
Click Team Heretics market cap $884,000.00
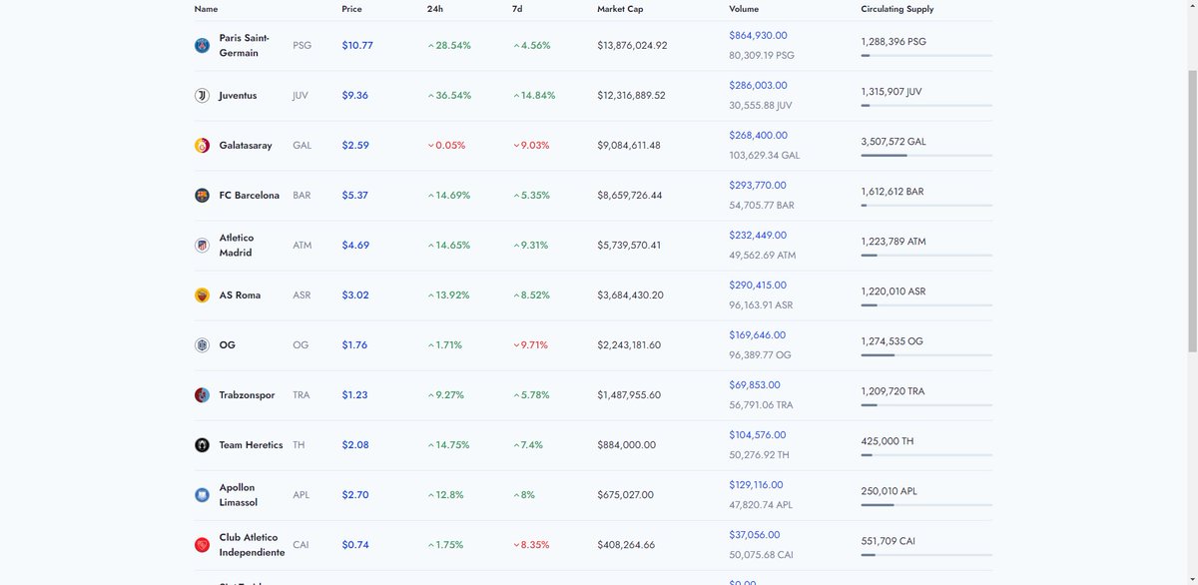(x=626, y=445)
